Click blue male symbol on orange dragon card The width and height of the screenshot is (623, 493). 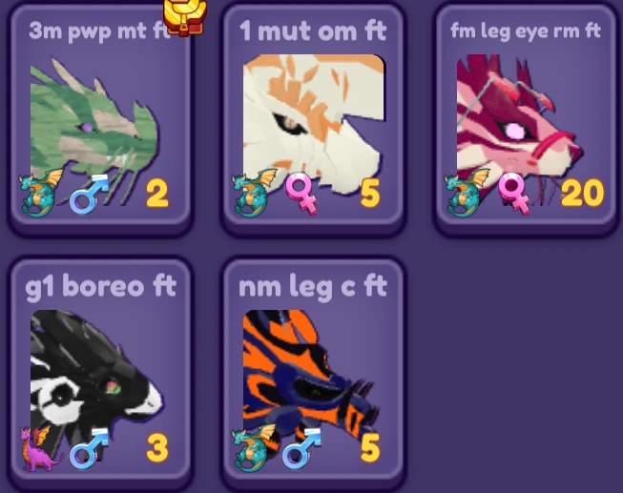(x=302, y=448)
